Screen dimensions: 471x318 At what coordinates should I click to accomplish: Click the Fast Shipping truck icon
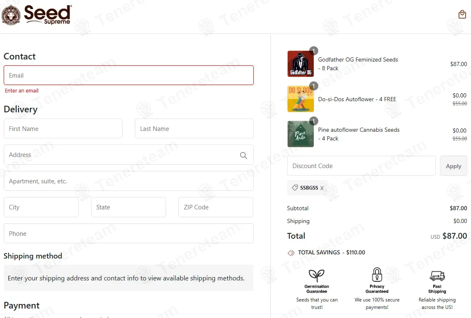tap(437, 275)
